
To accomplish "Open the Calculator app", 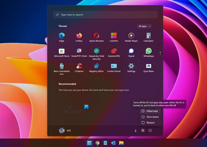I will coord(148,37).
